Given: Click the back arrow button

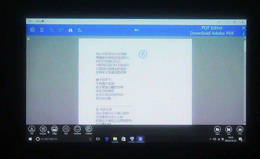Looking at the screenshot, I should pos(32,30).
